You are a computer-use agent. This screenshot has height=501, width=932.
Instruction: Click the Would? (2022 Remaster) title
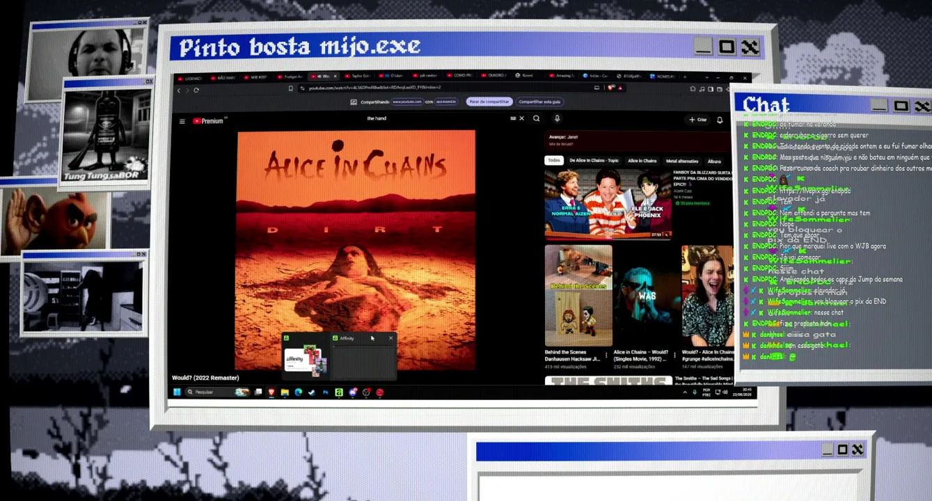(x=205, y=378)
